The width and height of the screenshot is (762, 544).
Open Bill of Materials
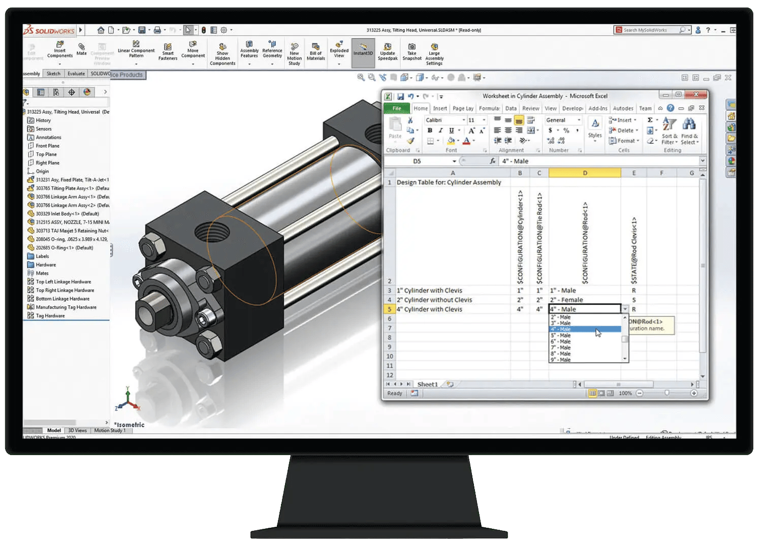(x=315, y=52)
